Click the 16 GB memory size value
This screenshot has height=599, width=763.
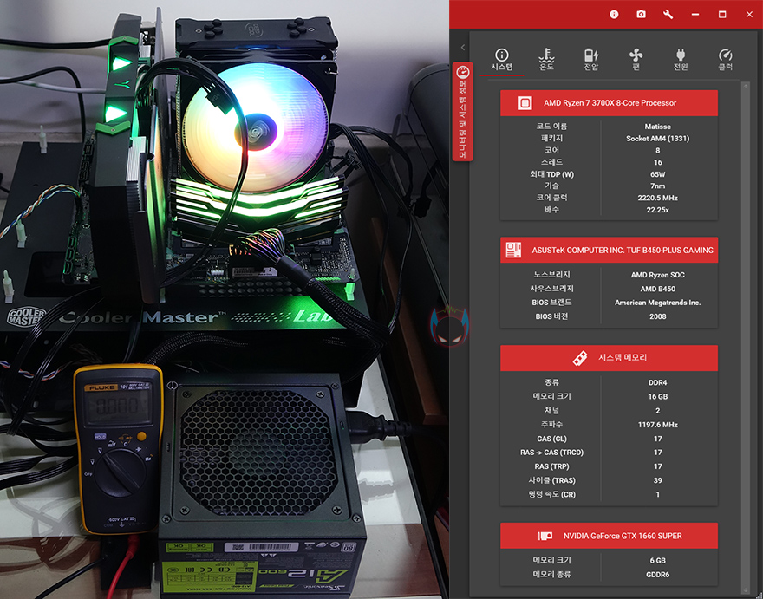pos(658,396)
